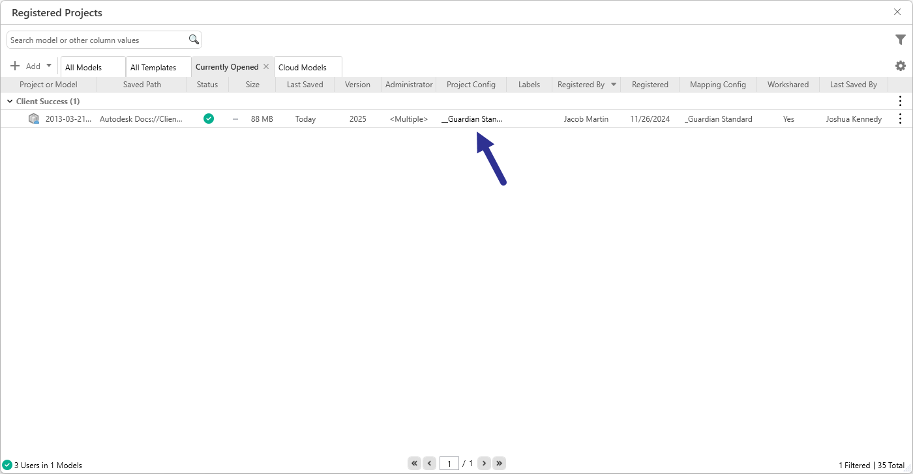Sort by Version column header
913x474 pixels.
357,85
